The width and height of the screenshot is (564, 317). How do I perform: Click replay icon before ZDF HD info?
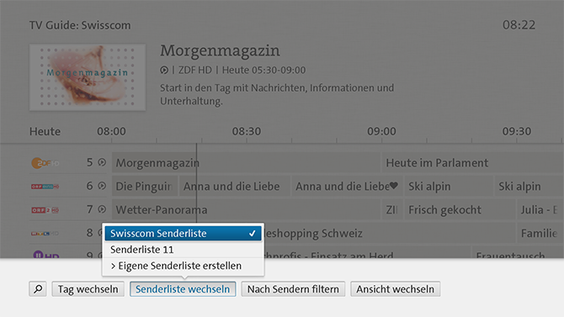coord(164,70)
